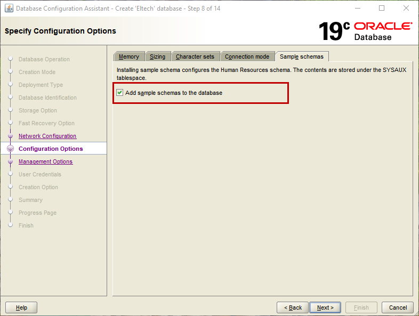Click the Specify Configuration Options heading
Image resolution: width=419 pixels, height=316 pixels.
click(60, 31)
